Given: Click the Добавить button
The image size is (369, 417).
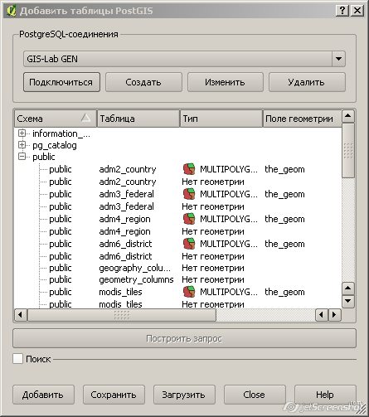Looking at the screenshot, I should click(x=43, y=395).
